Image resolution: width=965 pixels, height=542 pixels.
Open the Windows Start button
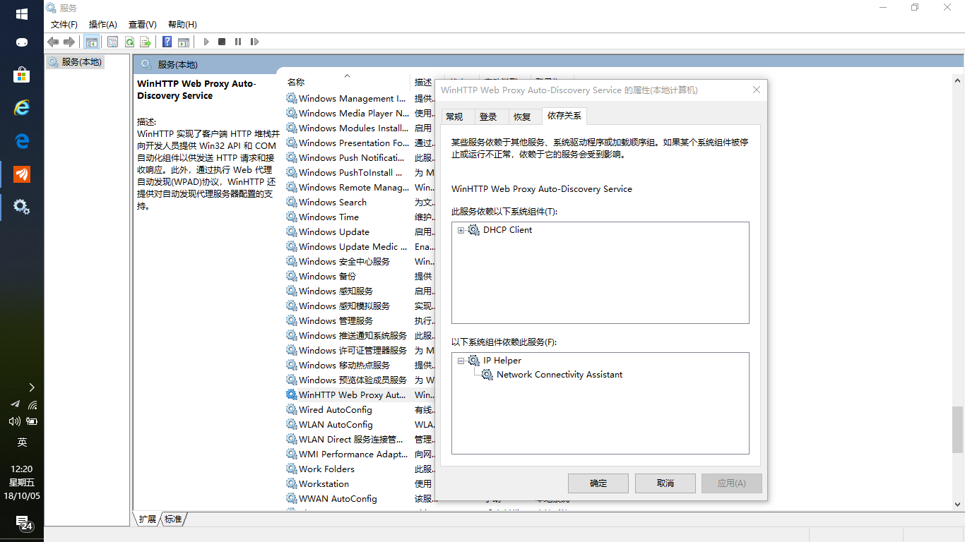[x=22, y=14]
